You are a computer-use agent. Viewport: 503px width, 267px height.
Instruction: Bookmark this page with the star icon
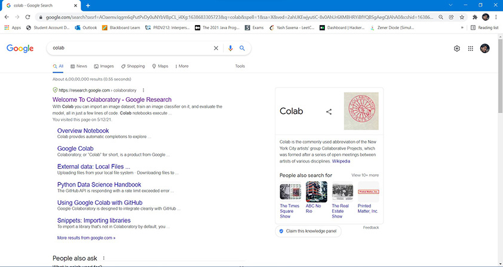[x=462, y=17]
